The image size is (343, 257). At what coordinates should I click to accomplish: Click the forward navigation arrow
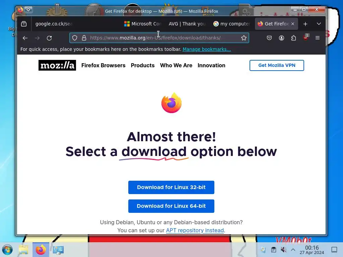pyautogui.click(x=37, y=38)
